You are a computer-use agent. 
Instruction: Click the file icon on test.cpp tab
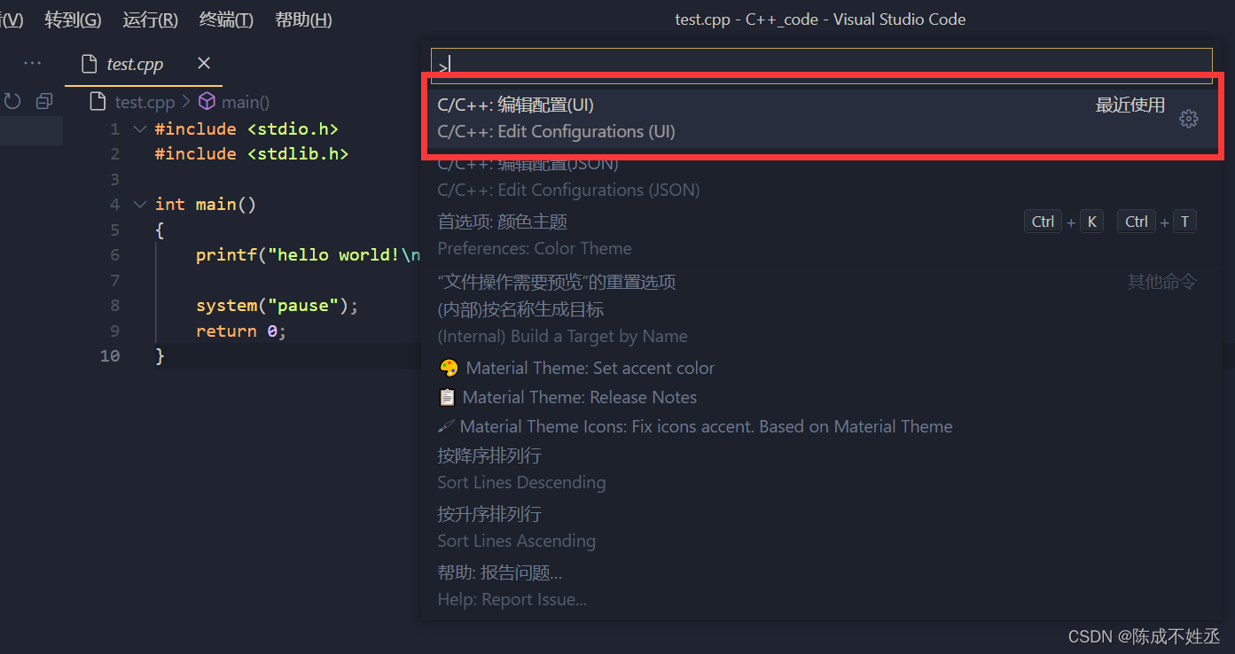[88, 64]
